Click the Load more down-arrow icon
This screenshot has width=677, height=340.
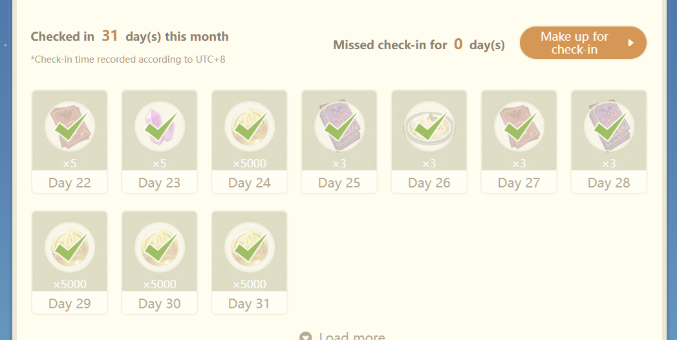306,337
